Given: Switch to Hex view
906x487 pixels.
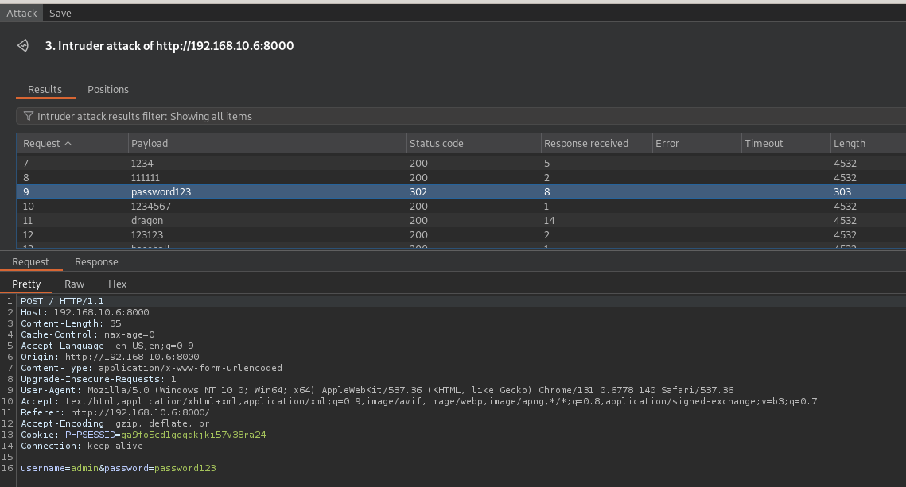Looking at the screenshot, I should click(117, 284).
